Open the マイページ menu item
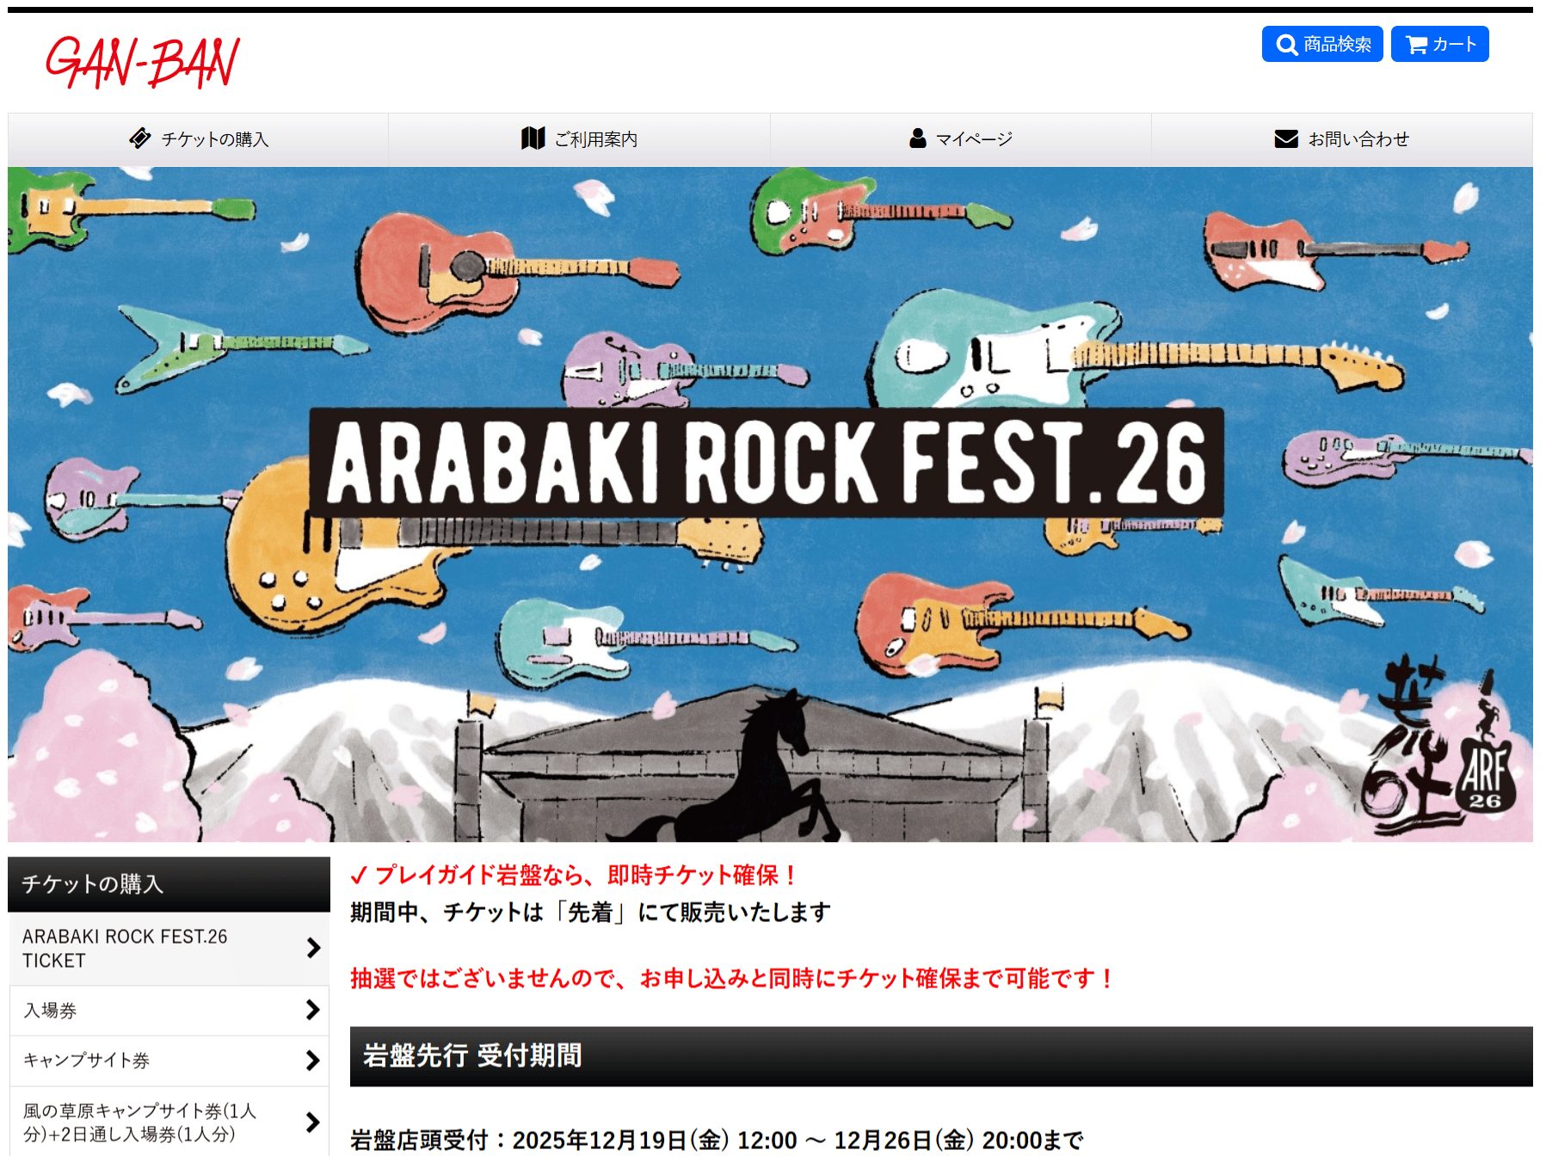The width and height of the screenshot is (1546, 1156). tap(961, 139)
